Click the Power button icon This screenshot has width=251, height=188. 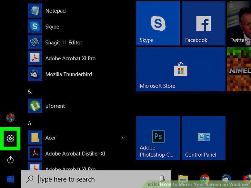pyautogui.click(x=10, y=160)
